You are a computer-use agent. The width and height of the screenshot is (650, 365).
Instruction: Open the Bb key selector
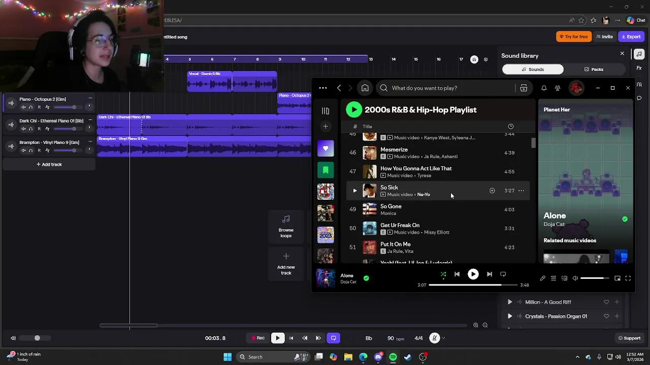tap(369, 338)
